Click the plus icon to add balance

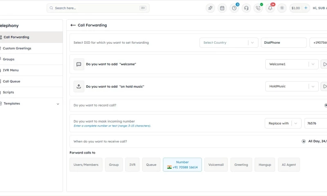click(x=306, y=8)
